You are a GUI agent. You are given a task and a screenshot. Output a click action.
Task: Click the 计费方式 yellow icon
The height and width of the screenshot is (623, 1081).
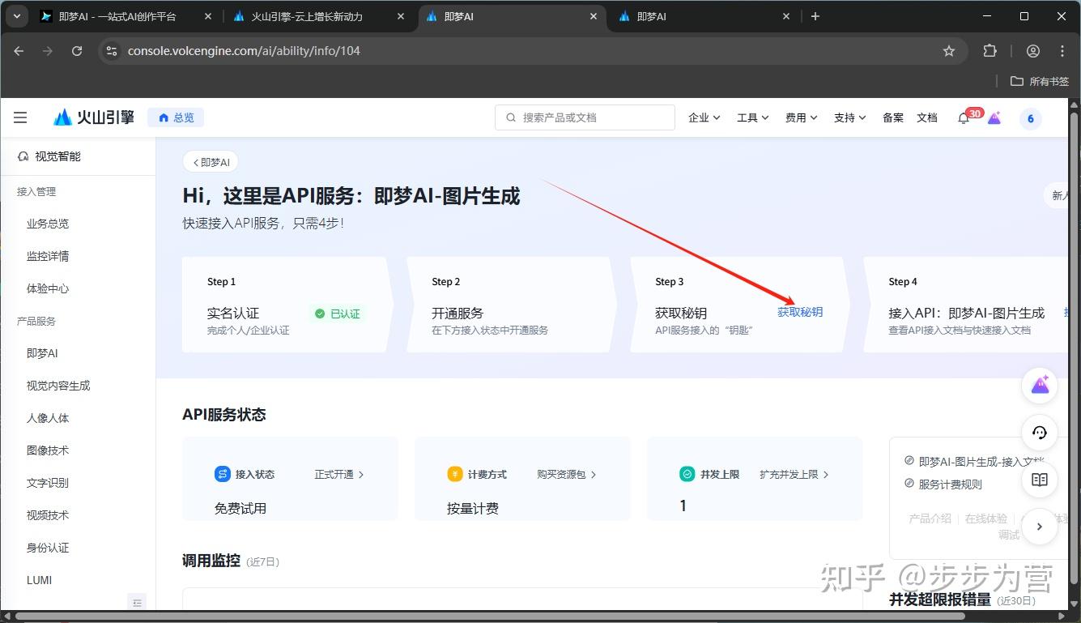coord(455,474)
